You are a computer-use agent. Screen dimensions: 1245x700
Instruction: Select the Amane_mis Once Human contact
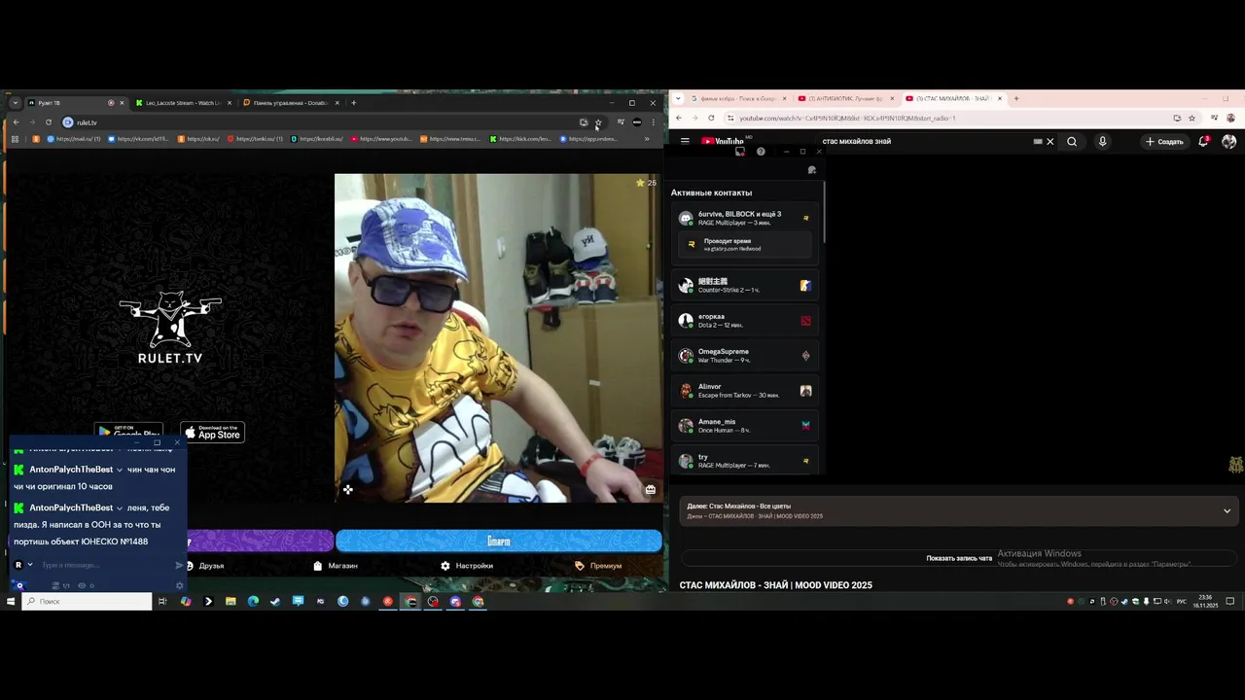[x=745, y=425]
